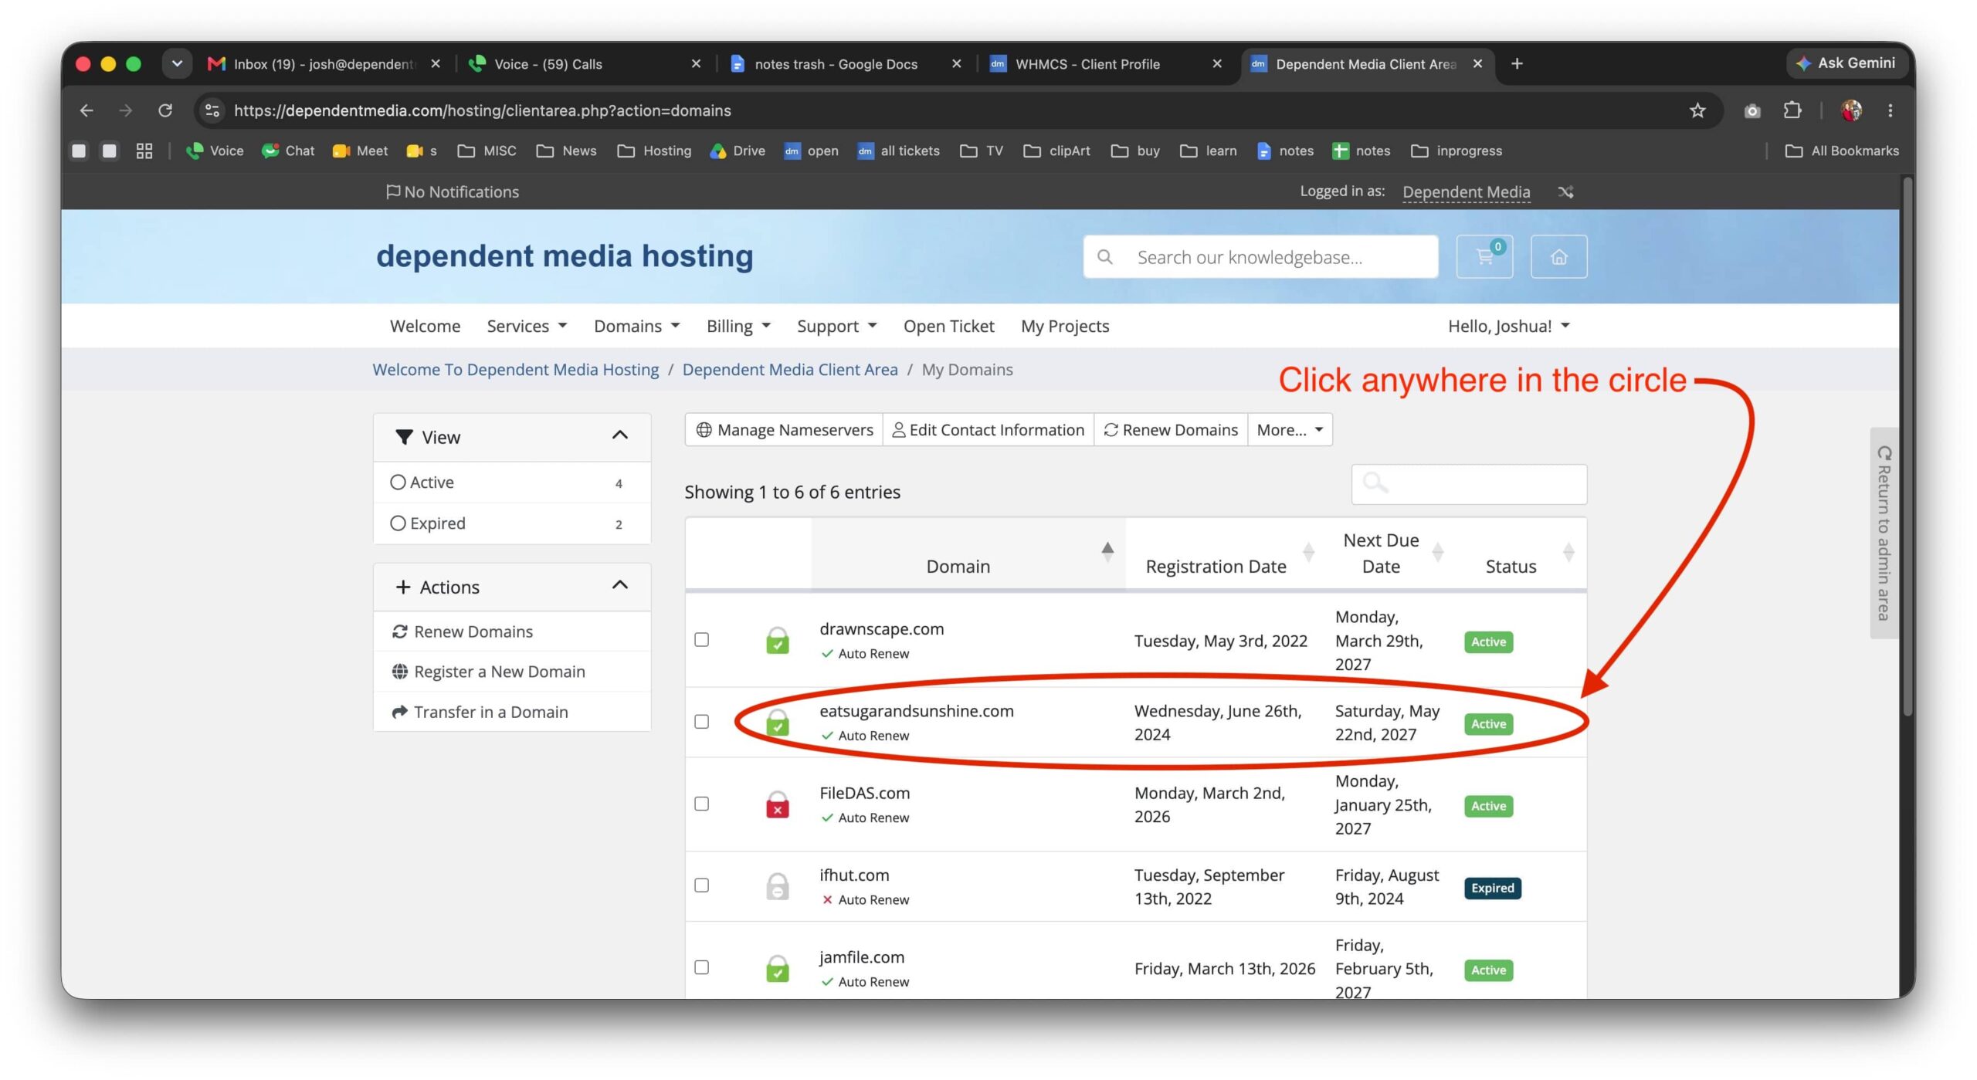Click the grey lock icon for ifhut.com
This screenshot has width=1977, height=1080.
click(x=777, y=886)
